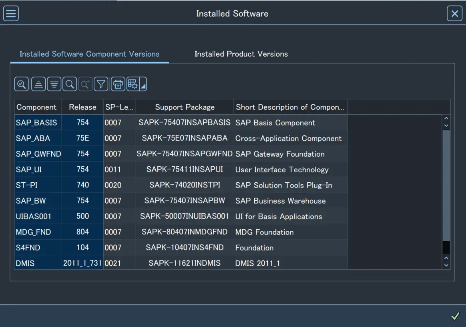466x327 pixels.
Task: Click the Support Package column header
Action: coord(184,107)
